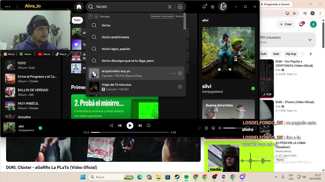This screenshot has height=182, width=325.
Task: Bookmark this page with Chrome star
Action: [x=294, y=13]
